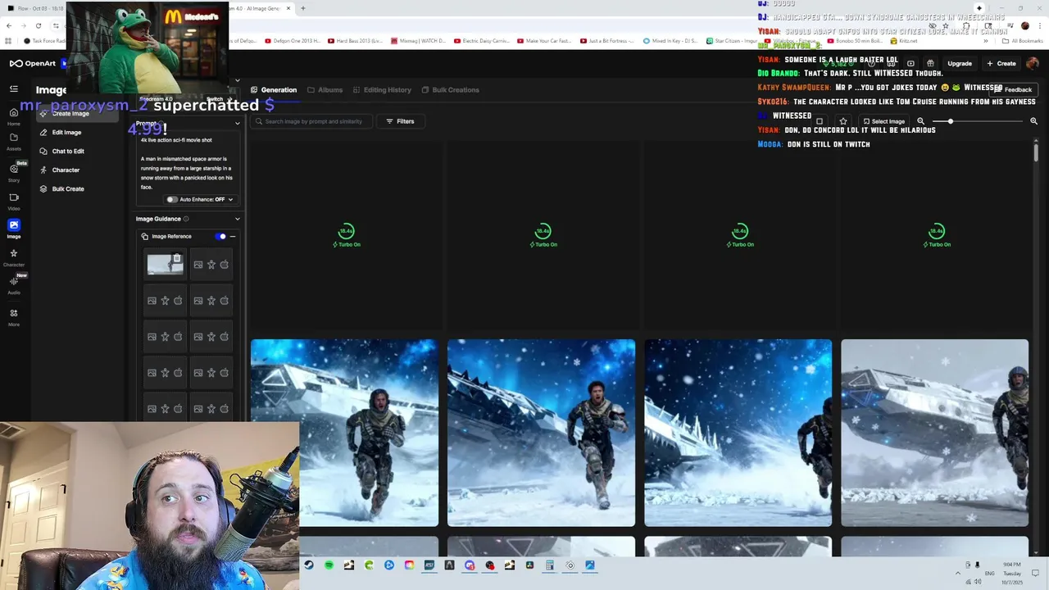Open the Filters dropdown
Screen dimensions: 1049x590
pos(400,121)
